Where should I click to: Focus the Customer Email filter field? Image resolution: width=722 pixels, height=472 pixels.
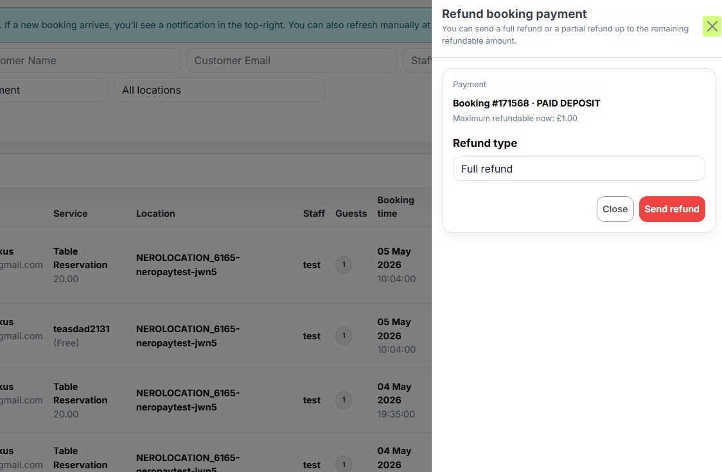tap(292, 60)
